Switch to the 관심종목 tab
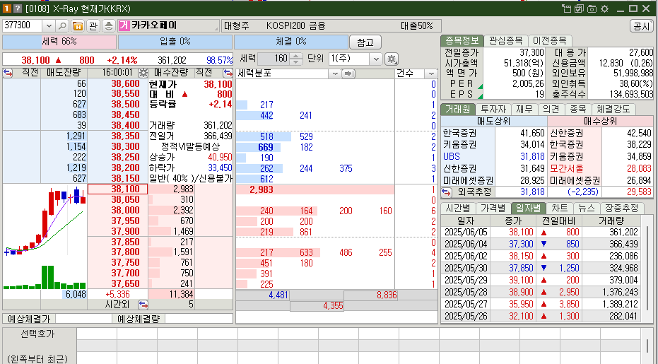This screenshot has height=364, width=658. pyautogui.click(x=505, y=41)
